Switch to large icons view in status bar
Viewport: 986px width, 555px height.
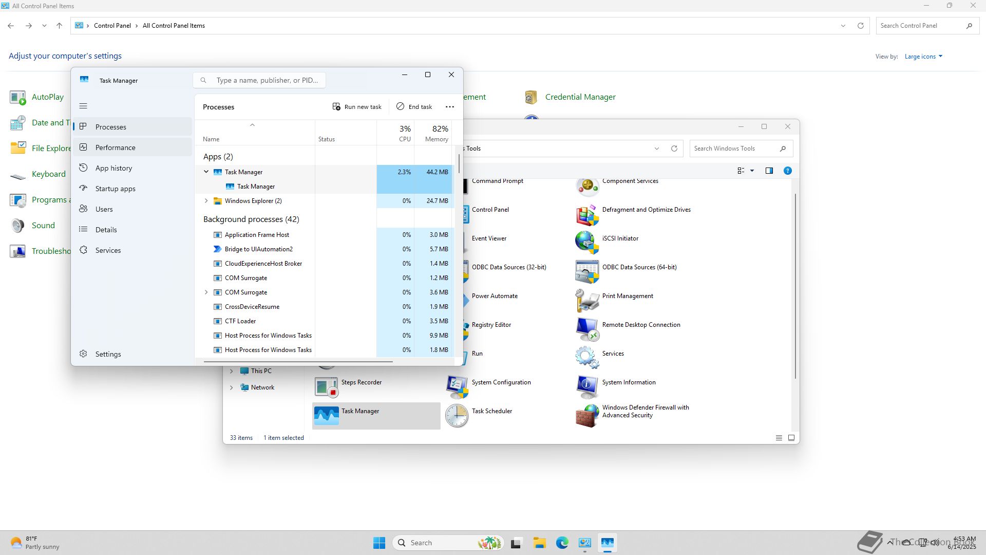(791, 438)
